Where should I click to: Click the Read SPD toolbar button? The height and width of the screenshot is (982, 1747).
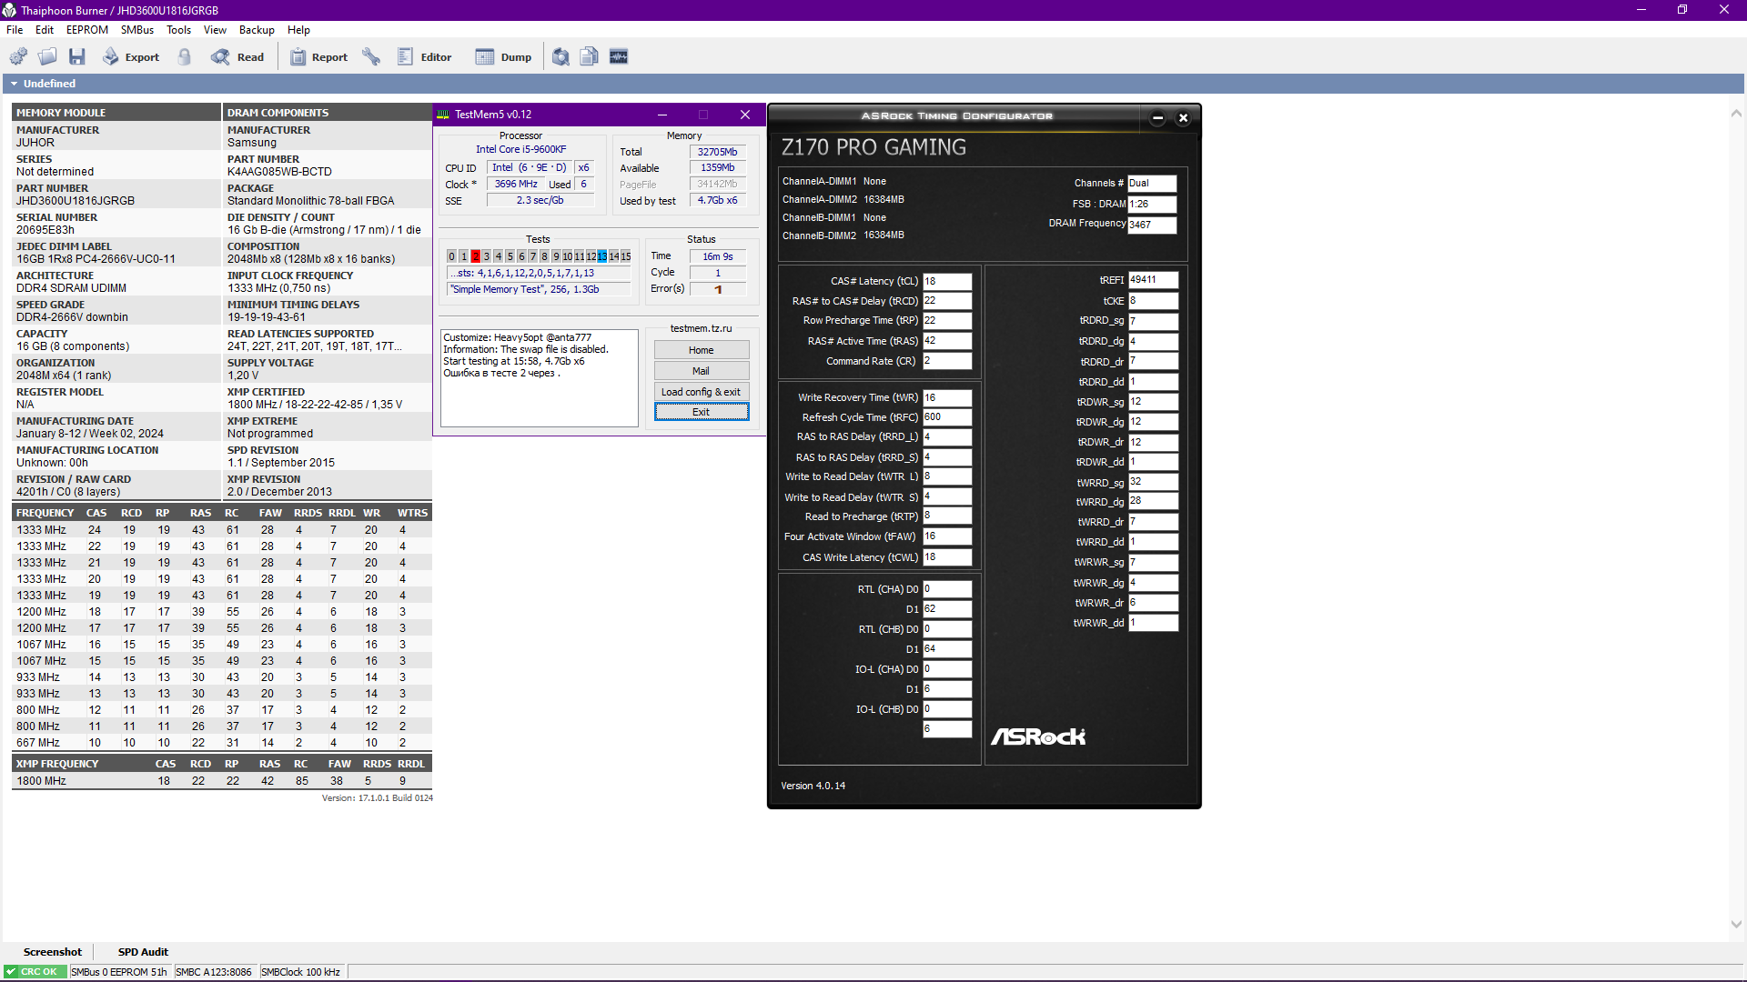point(238,57)
